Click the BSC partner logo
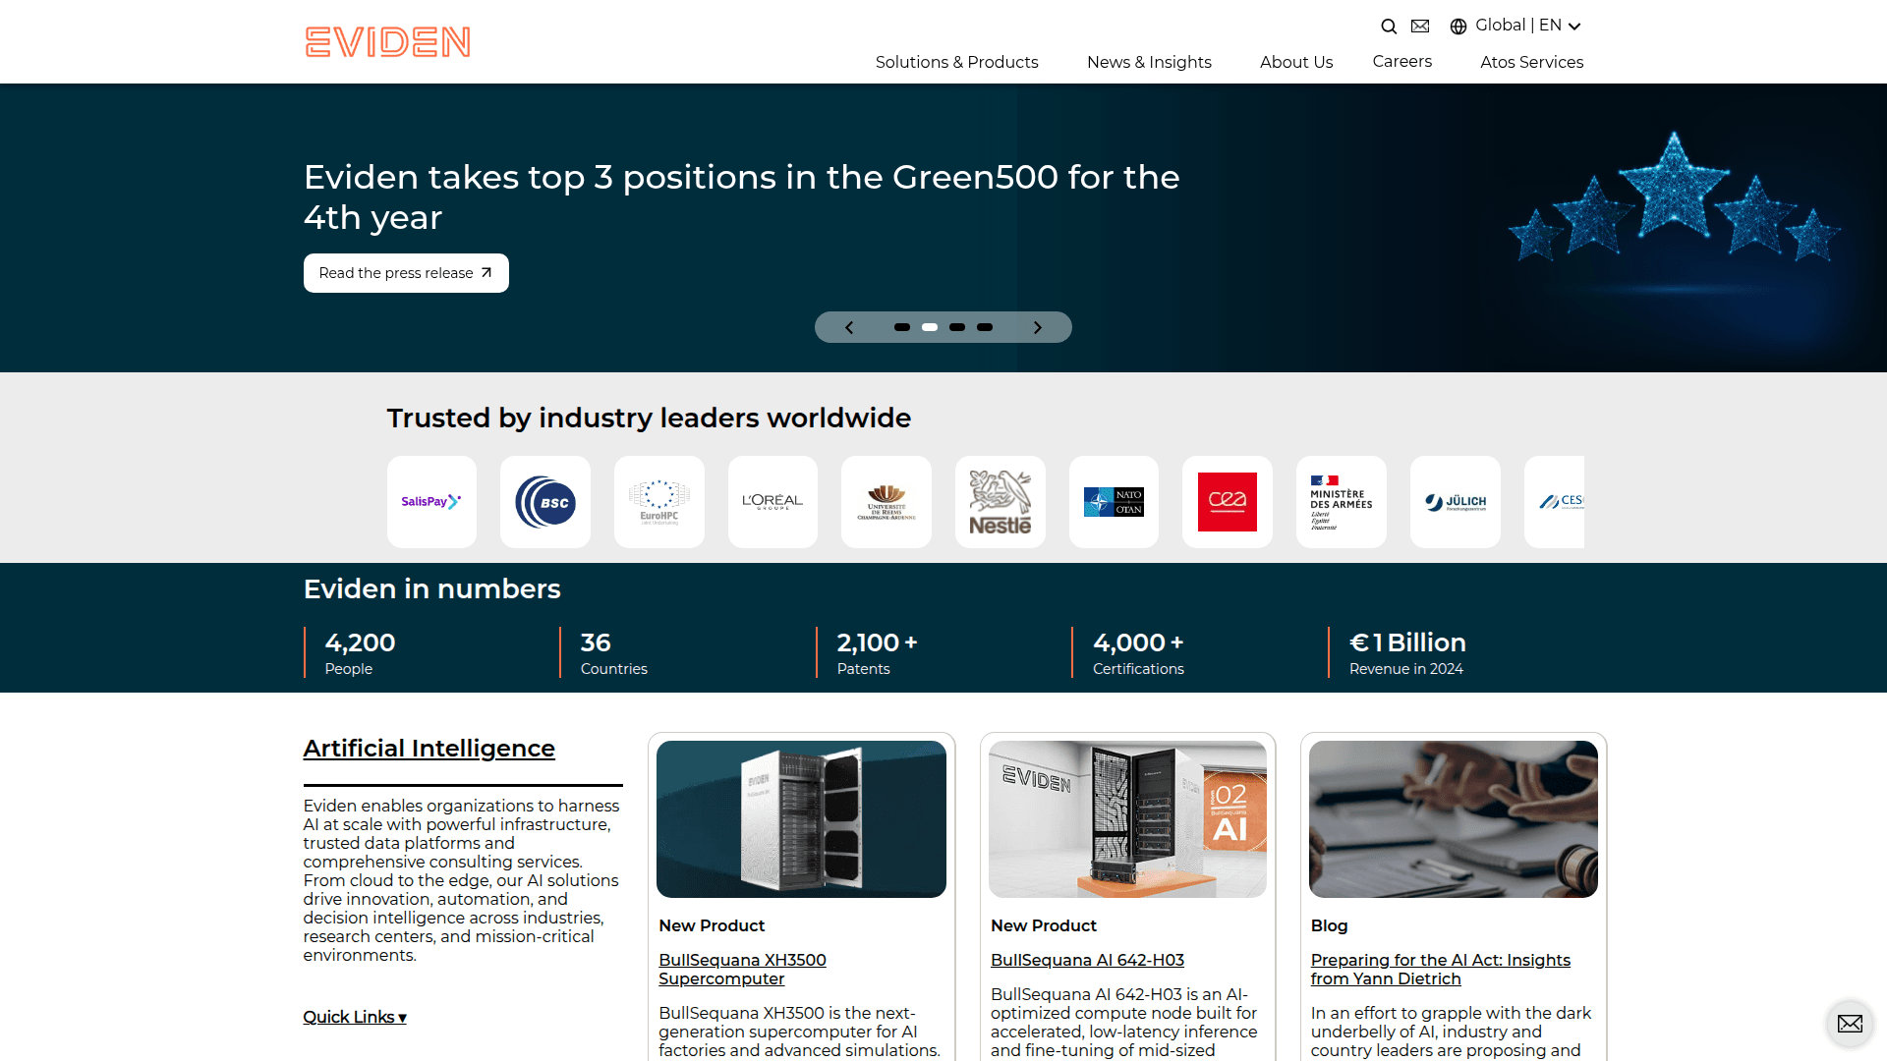The height and width of the screenshot is (1061, 1887). pyautogui.click(x=544, y=501)
